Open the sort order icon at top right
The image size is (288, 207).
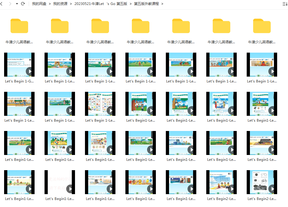(x=285, y=4)
